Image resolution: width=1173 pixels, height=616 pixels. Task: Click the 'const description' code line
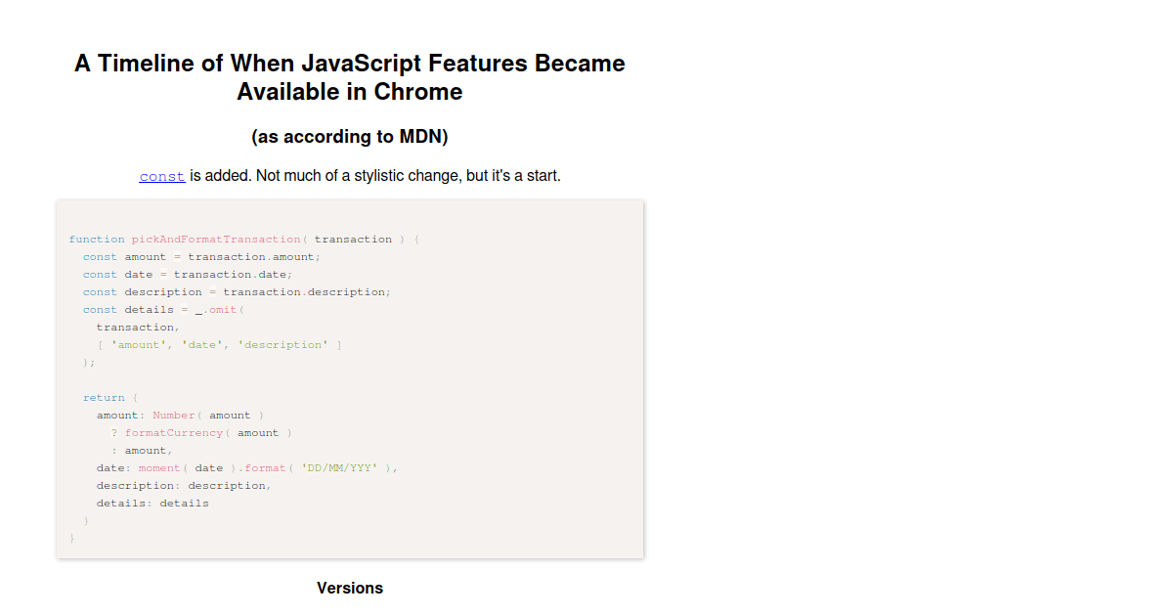[236, 292]
